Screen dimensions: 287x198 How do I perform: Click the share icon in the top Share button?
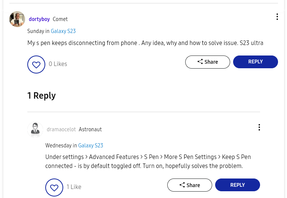coord(200,62)
